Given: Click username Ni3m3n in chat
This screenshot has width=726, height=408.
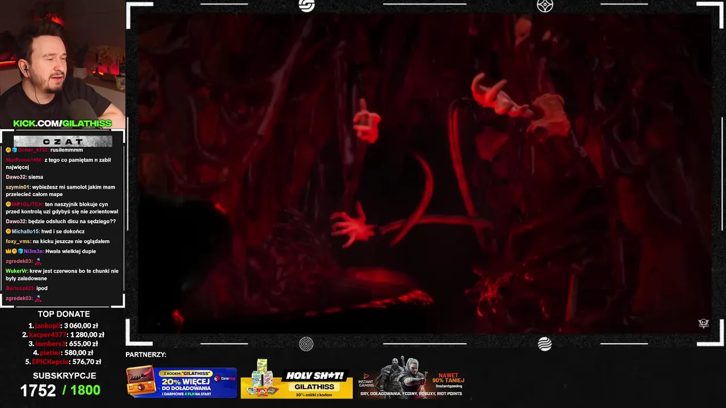Looking at the screenshot, I should [x=33, y=251].
